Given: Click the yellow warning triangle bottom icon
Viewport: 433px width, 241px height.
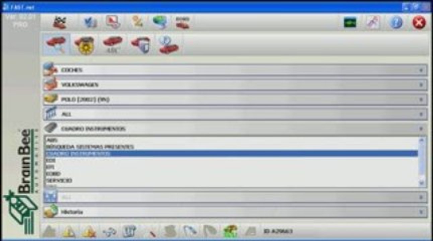Looking at the screenshot, I should coord(69,231).
